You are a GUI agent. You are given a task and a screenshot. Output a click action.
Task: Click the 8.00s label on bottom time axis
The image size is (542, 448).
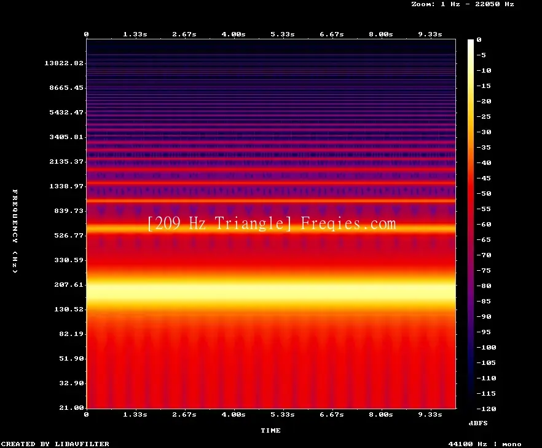click(380, 414)
